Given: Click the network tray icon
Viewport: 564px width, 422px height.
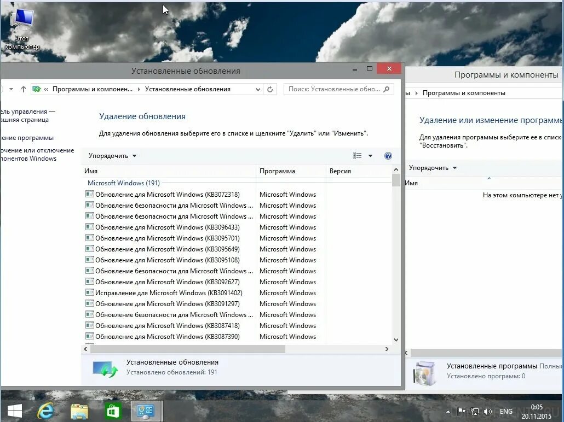Looking at the screenshot, I should coord(474,412).
